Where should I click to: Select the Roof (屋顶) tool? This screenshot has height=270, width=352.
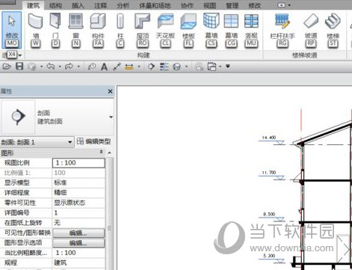143,30
